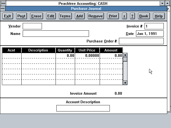This screenshot has height=128, width=171.
Task: Click the Quantity column header
Action: [65, 50]
